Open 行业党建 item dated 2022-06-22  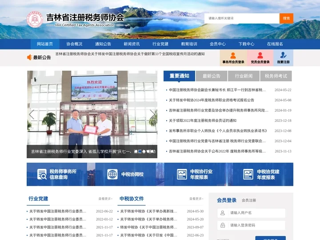pos(58,211)
